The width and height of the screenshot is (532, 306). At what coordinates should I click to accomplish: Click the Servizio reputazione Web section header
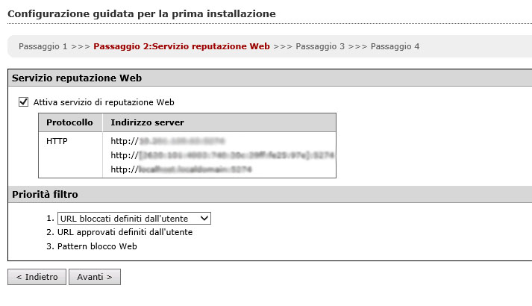coord(77,78)
